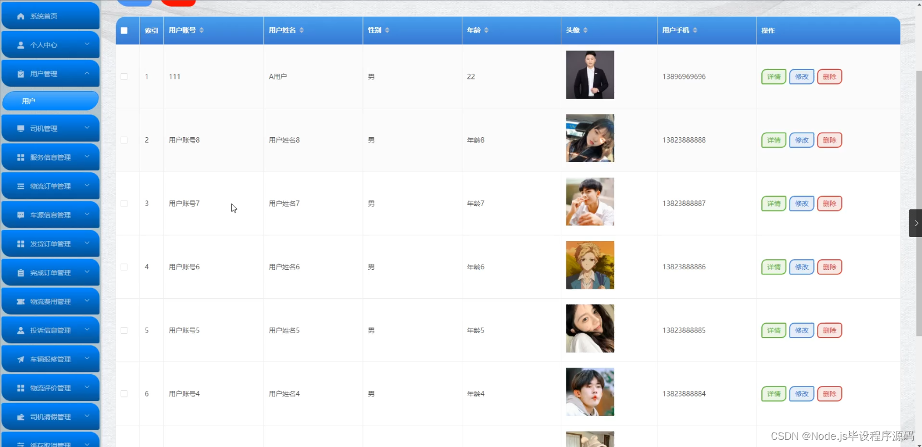Image resolution: width=922 pixels, height=447 pixels.
Task: Expand the 服务信息管理 menu chevron
Action: 87,157
